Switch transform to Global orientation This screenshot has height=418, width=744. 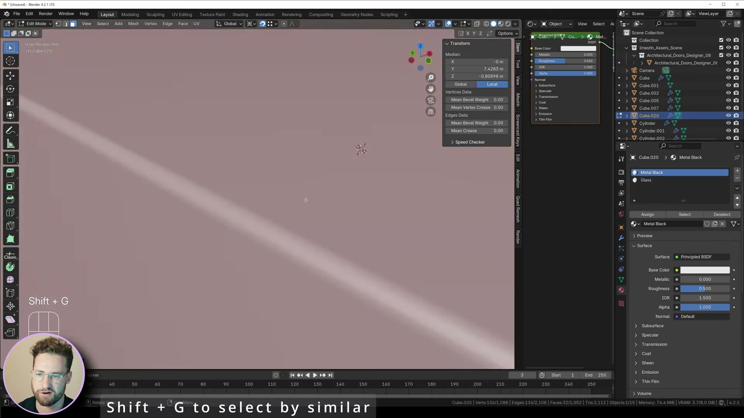[460, 84]
